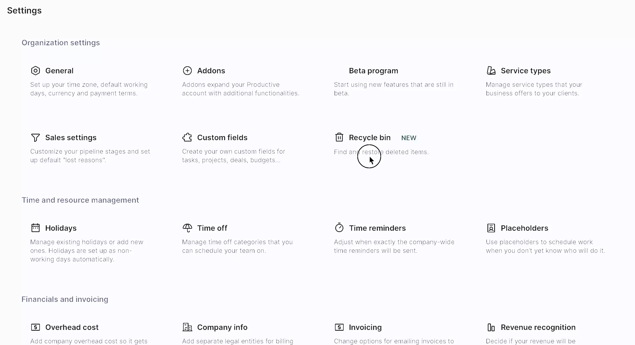Click the Revenue recognition bars icon
635x345 pixels.
tap(491, 327)
